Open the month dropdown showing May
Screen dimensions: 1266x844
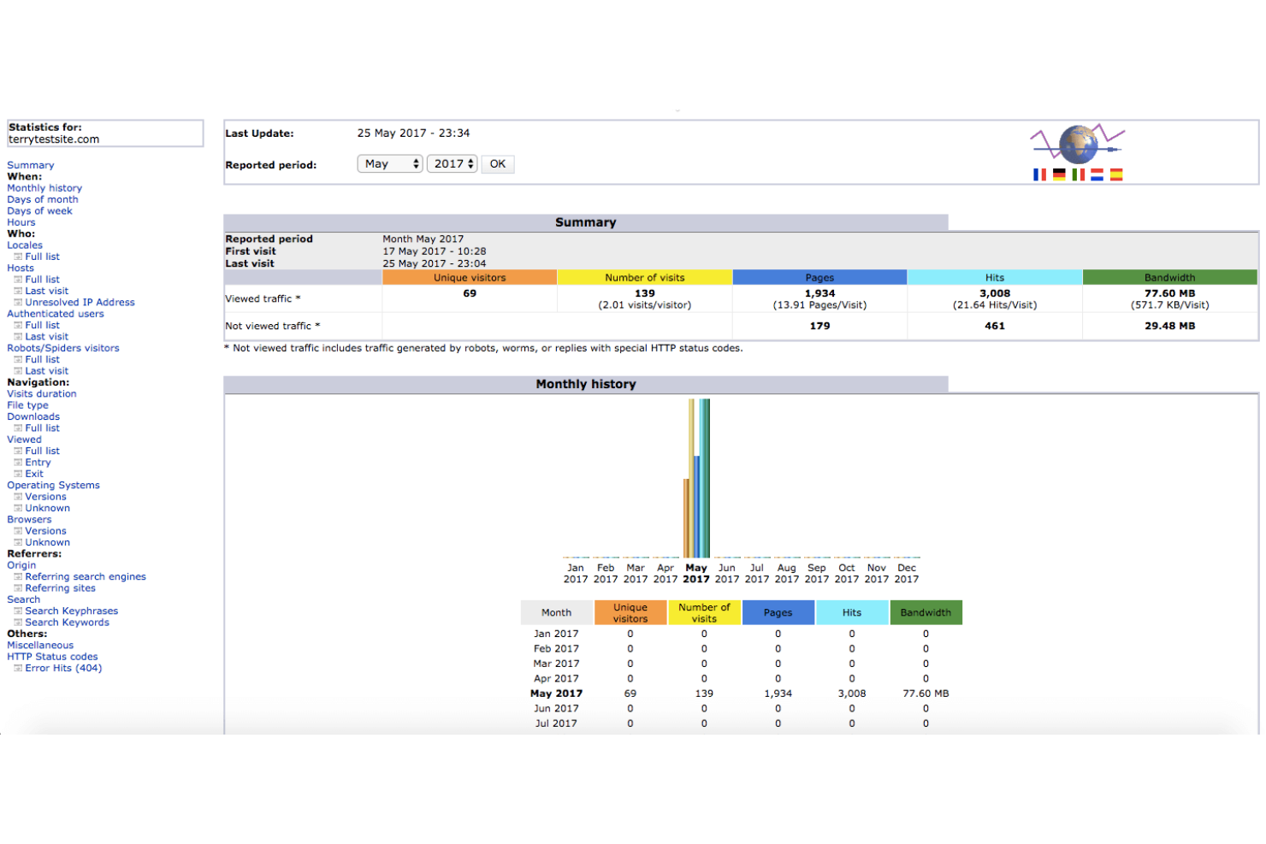(x=390, y=164)
